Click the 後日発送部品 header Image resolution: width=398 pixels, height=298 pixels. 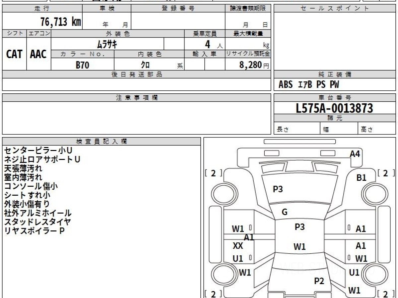click(136, 74)
